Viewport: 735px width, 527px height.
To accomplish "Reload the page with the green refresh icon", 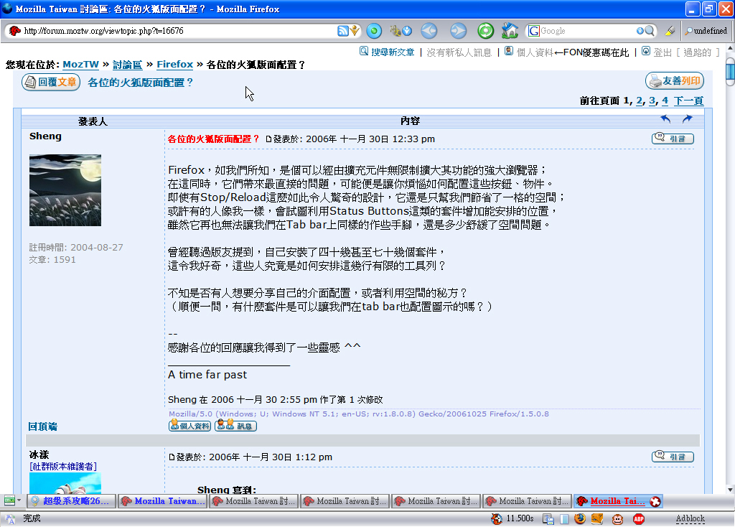I will 486,31.
